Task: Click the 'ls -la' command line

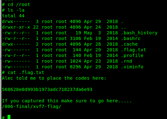Action: tap(13, 10)
